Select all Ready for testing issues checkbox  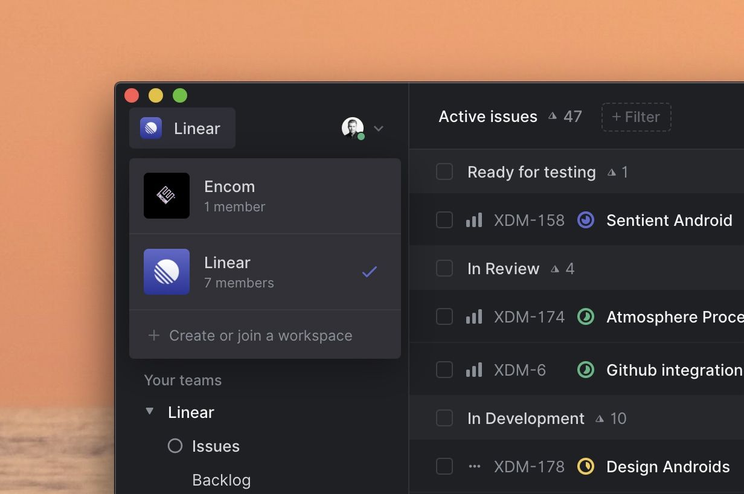[444, 172]
